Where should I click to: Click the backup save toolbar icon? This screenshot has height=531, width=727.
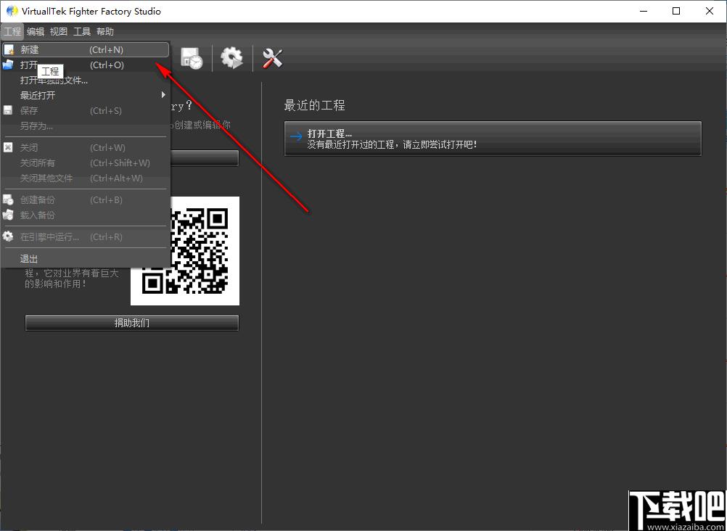point(192,59)
